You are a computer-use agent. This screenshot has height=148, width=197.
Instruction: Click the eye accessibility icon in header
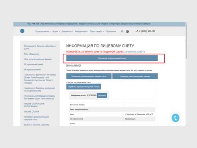click(x=122, y=32)
